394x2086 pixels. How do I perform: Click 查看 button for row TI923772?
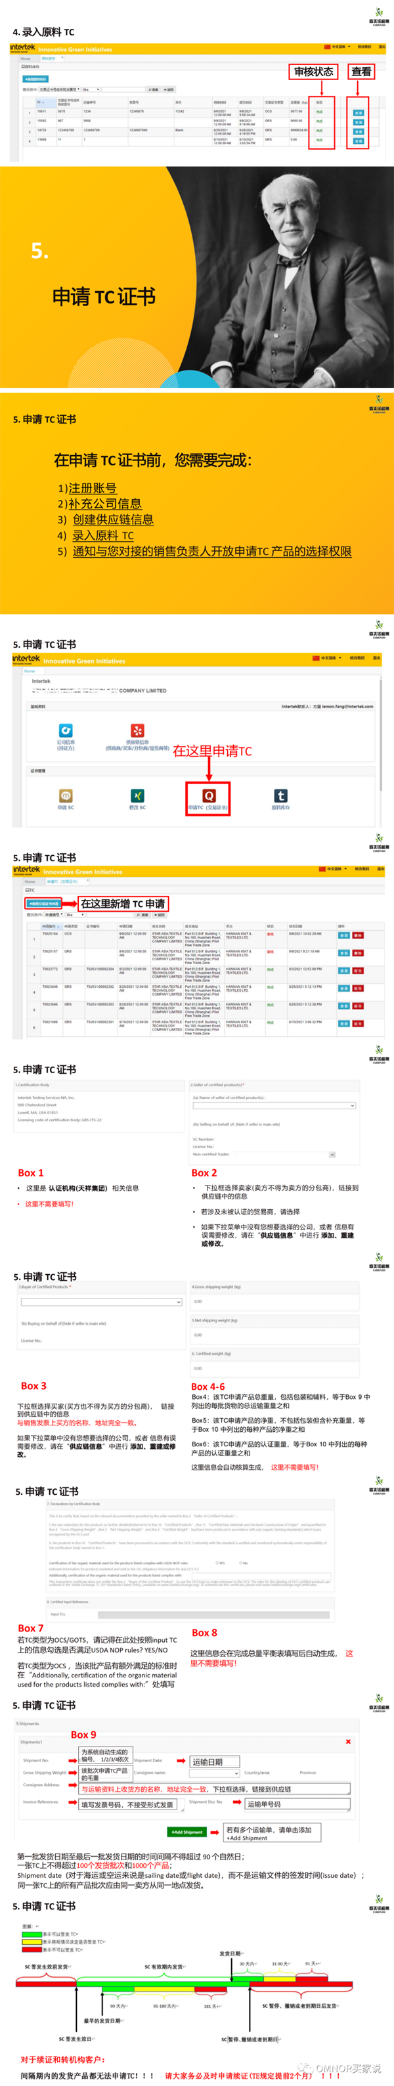[343, 971]
